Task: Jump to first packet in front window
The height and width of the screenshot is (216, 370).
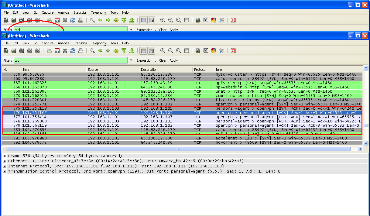Action: [x=124, y=51]
